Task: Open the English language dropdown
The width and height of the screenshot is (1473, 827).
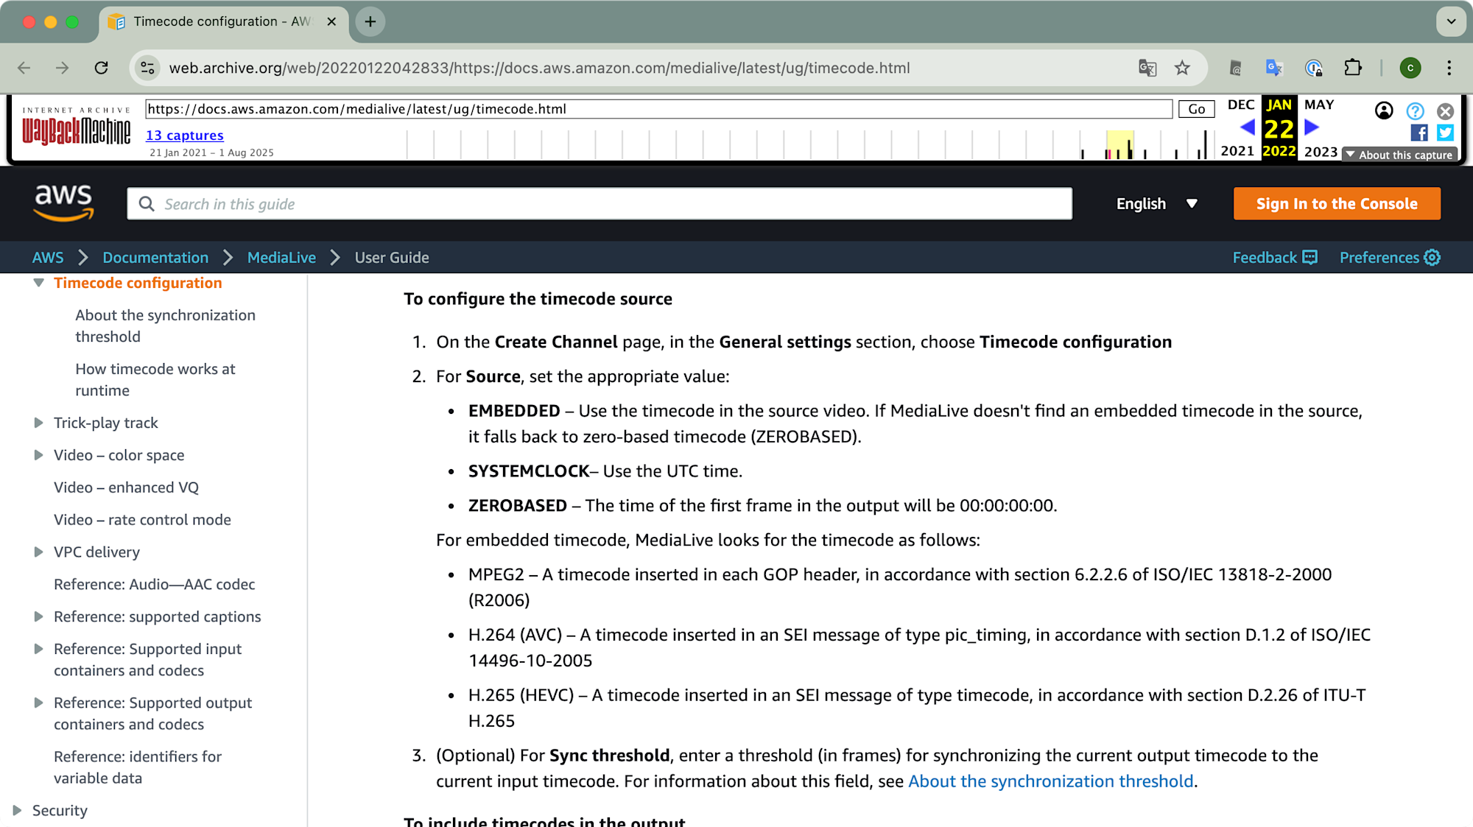Action: pyautogui.click(x=1156, y=204)
